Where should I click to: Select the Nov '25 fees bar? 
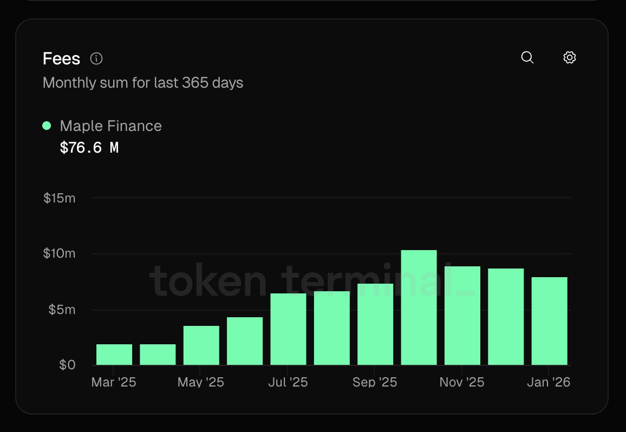click(462, 316)
